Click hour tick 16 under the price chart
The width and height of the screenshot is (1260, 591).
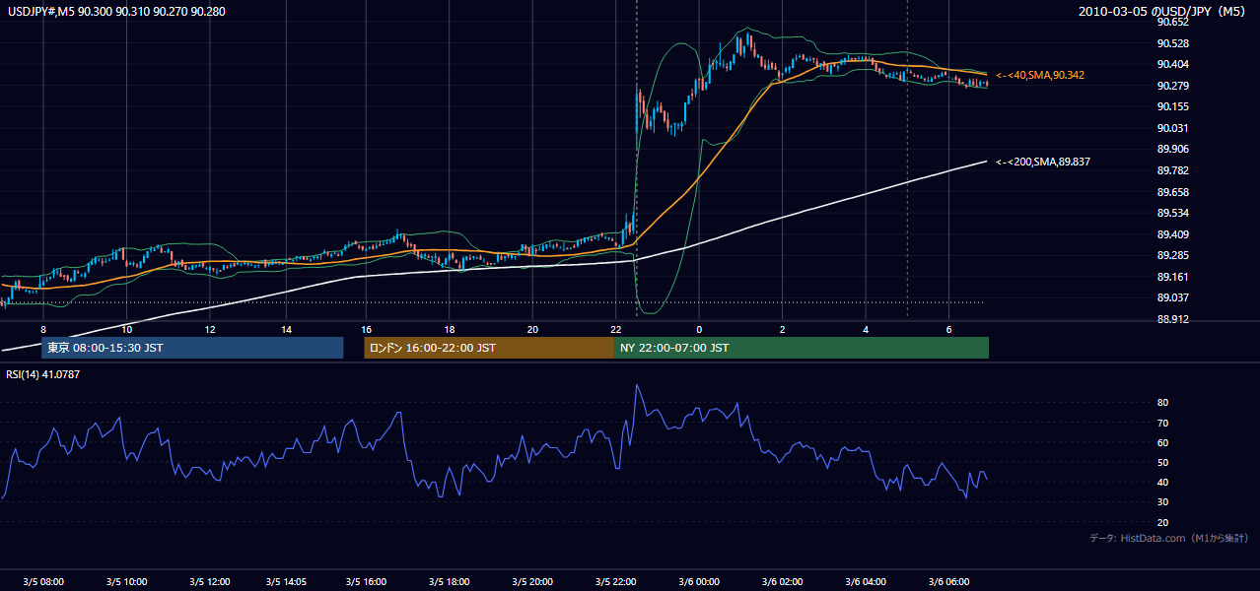366,328
